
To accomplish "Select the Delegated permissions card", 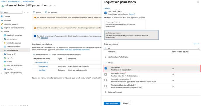I will [125, 24].
